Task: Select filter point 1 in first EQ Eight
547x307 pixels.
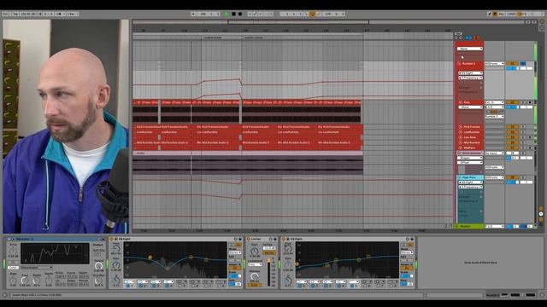Action: click(150, 258)
